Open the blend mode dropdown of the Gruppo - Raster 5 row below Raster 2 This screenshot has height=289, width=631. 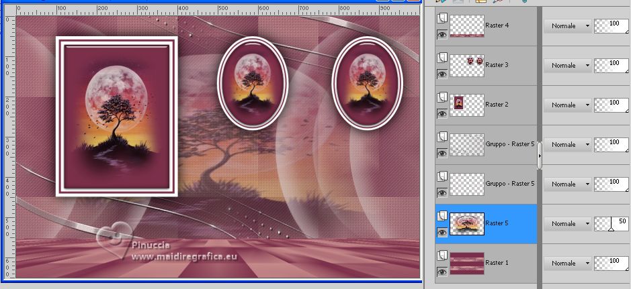(567, 145)
